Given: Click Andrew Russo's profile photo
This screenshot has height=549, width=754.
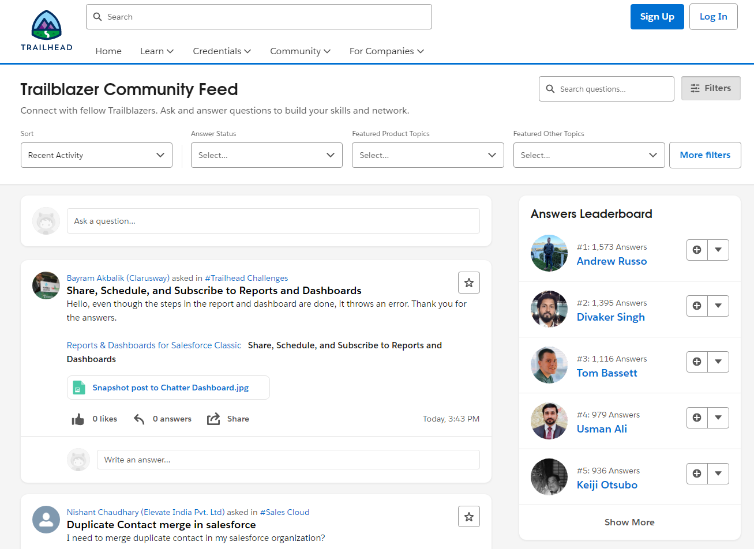Looking at the screenshot, I should tap(549, 253).
